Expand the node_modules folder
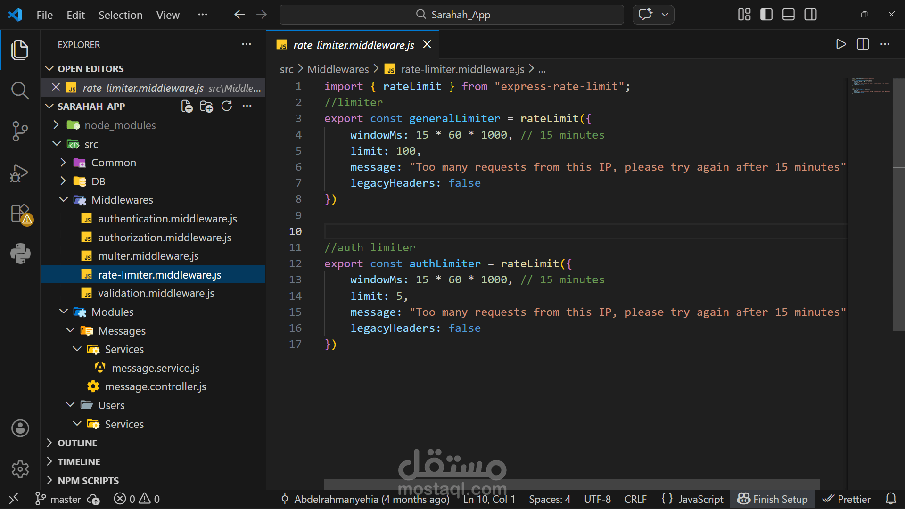This screenshot has height=509, width=905. click(x=120, y=125)
